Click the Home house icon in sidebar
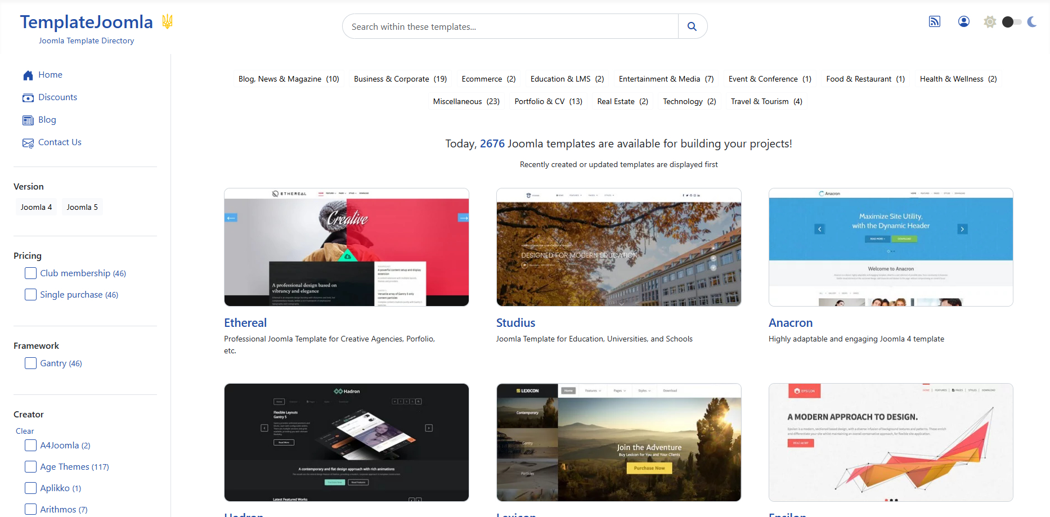Screen dimensions: 1050x517 (28, 75)
